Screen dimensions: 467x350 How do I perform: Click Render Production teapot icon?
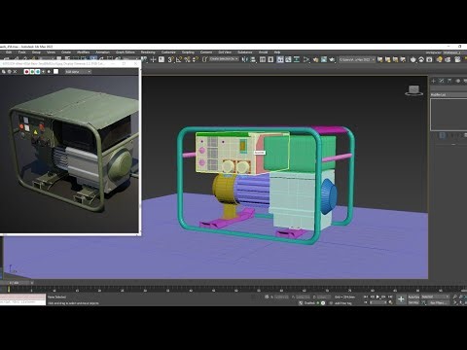[x=332, y=59]
